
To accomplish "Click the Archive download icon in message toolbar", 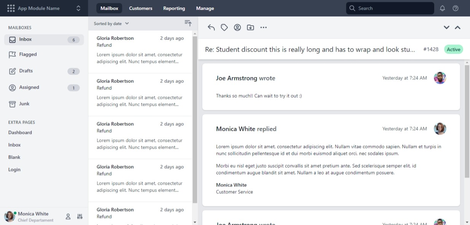I will 250,27.
